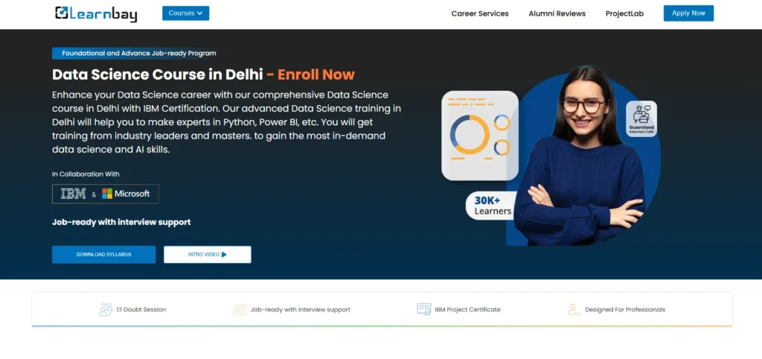The height and width of the screenshot is (359, 762).
Task: Click the Download Syllabus button
Action: [103, 255]
